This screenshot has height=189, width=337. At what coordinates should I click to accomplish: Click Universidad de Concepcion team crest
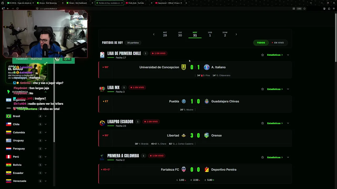pos(184,67)
